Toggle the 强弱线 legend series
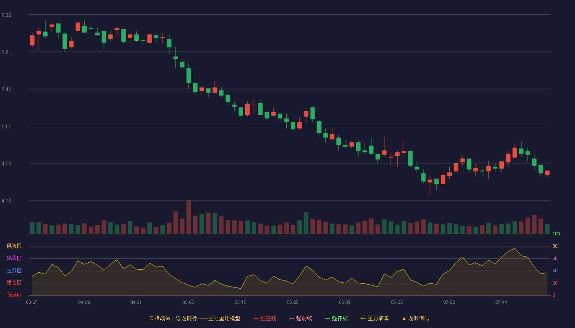The image size is (575, 328). pyautogui.click(x=301, y=318)
